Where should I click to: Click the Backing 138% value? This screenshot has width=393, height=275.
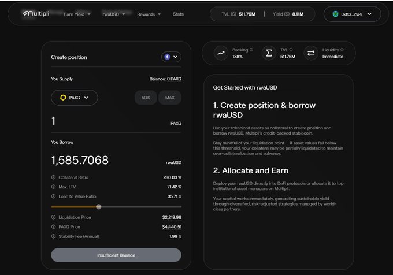pyautogui.click(x=238, y=57)
